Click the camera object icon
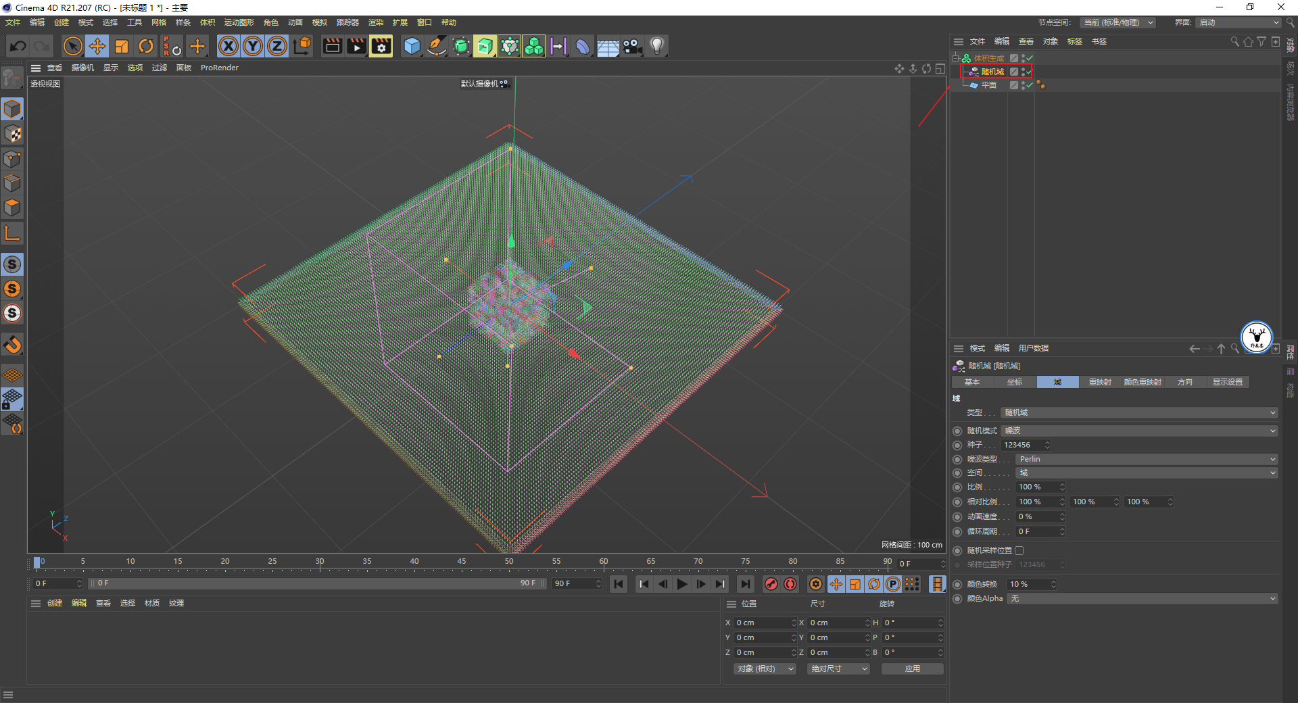Image resolution: width=1298 pixels, height=703 pixels. [632, 46]
